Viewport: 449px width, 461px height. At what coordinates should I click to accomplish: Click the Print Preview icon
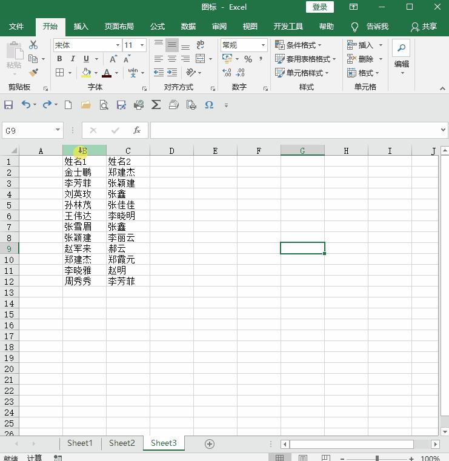104,105
